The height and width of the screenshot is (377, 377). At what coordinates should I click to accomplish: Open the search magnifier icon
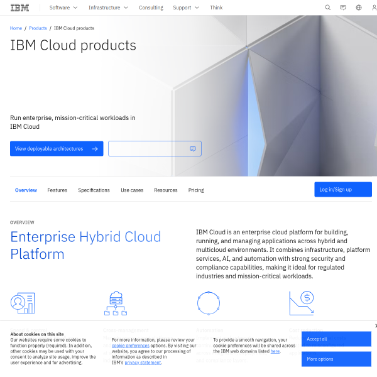[328, 8]
